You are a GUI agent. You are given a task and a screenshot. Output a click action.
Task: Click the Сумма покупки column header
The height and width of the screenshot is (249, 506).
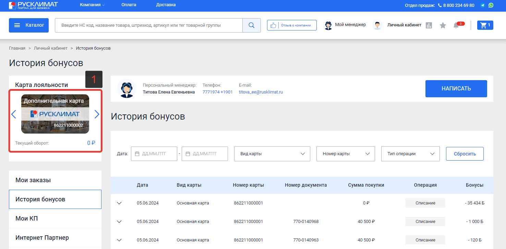pos(366,185)
